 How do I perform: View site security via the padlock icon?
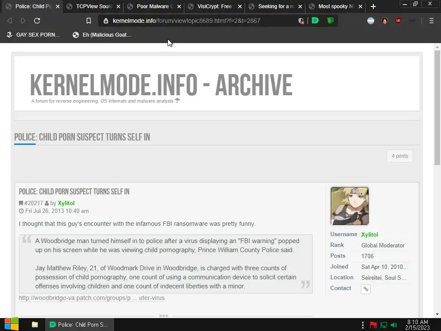(x=106, y=21)
